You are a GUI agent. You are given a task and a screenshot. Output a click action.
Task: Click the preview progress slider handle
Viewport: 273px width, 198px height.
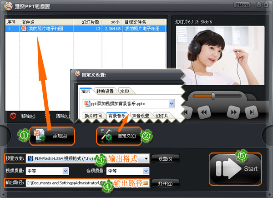pyautogui.click(x=213, y=96)
